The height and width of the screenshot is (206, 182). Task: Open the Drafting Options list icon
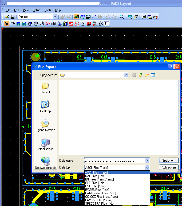106,24
